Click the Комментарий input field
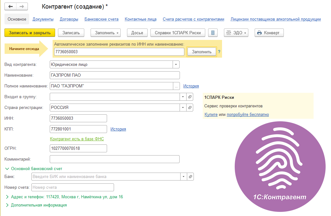Image resolution: width=331 pixels, height=216 pixels. (x=115, y=159)
